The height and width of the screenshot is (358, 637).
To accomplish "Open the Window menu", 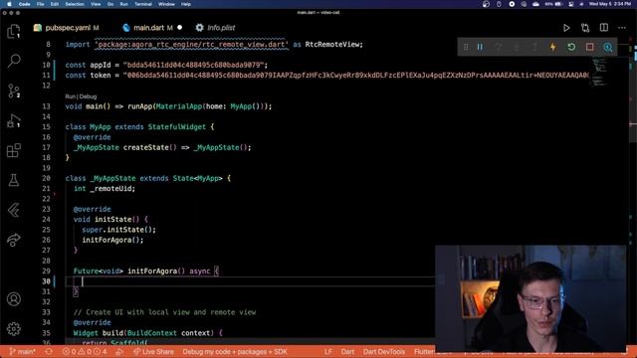I will point(166,4).
